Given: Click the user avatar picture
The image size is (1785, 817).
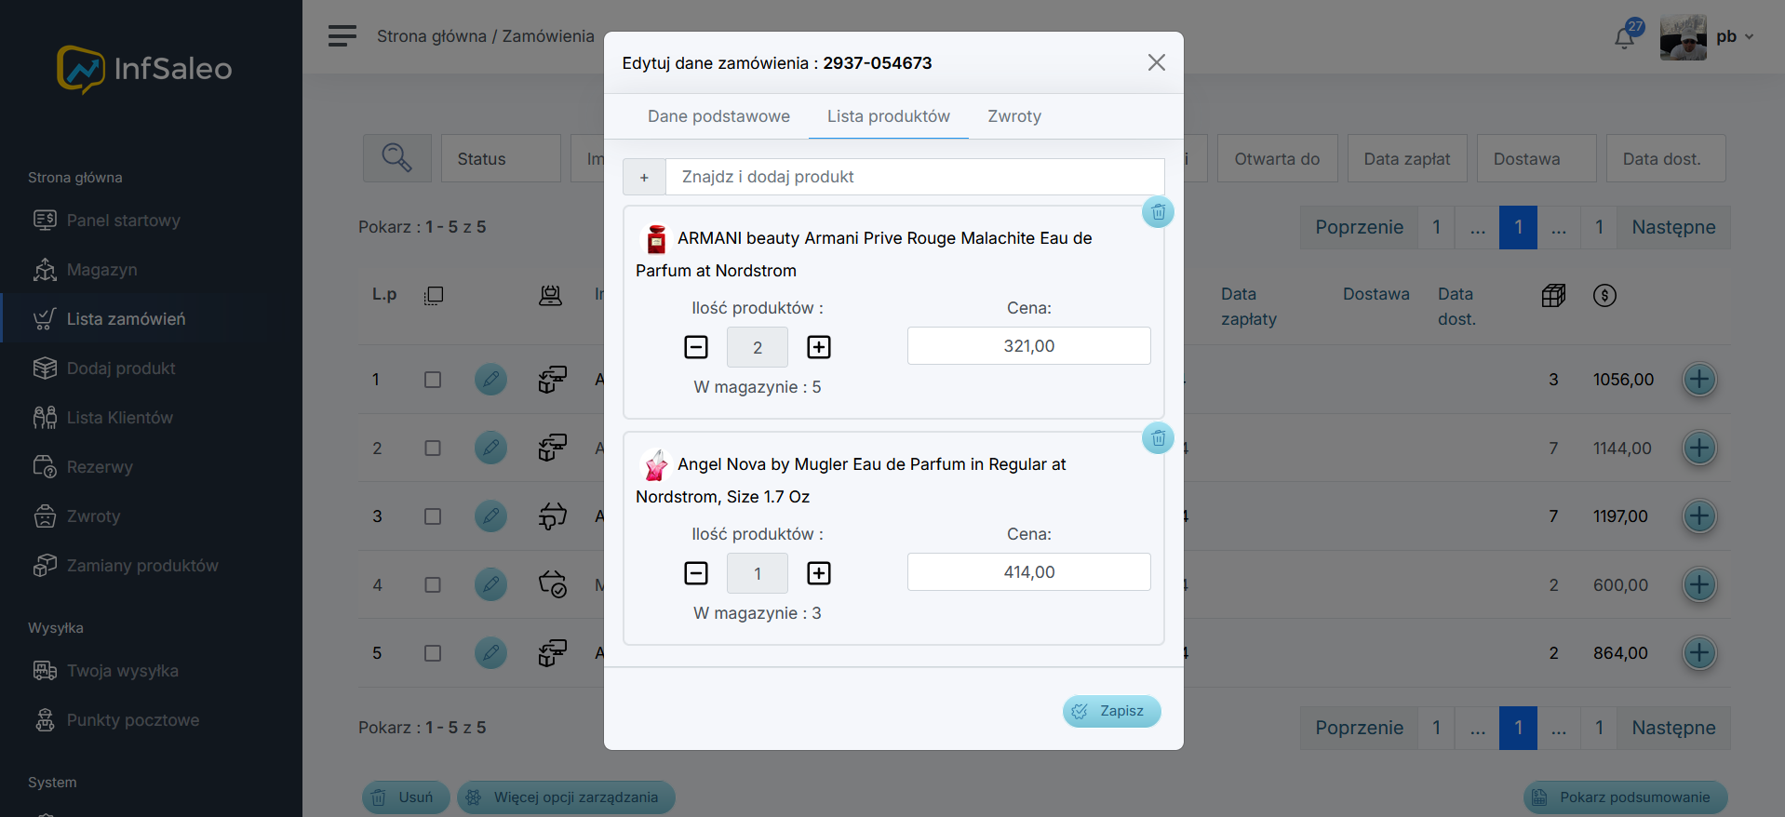Looking at the screenshot, I should coord(1684,37).
